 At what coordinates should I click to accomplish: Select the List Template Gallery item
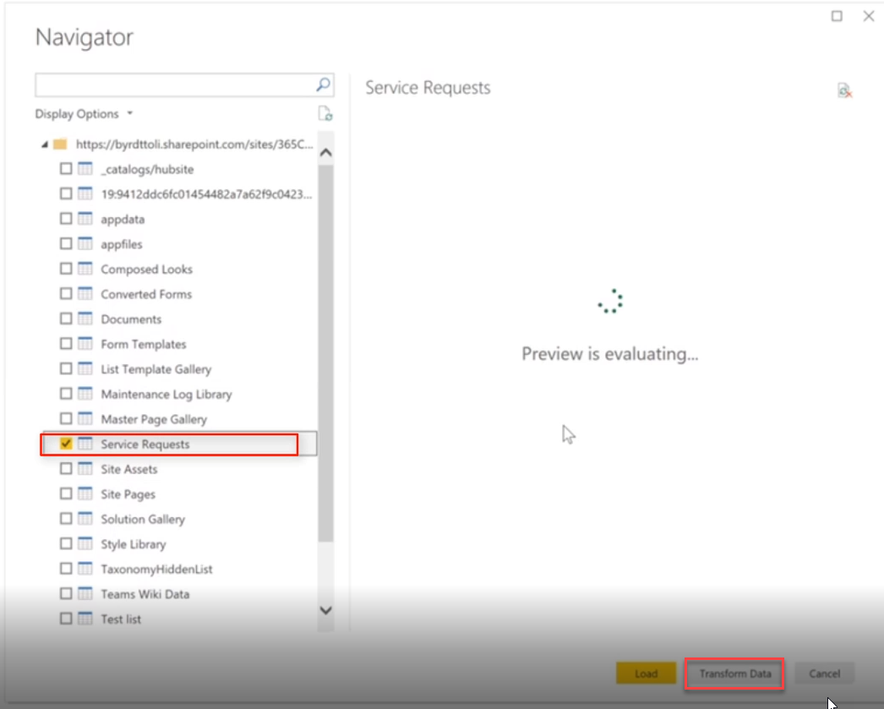(x=156, y=369)
